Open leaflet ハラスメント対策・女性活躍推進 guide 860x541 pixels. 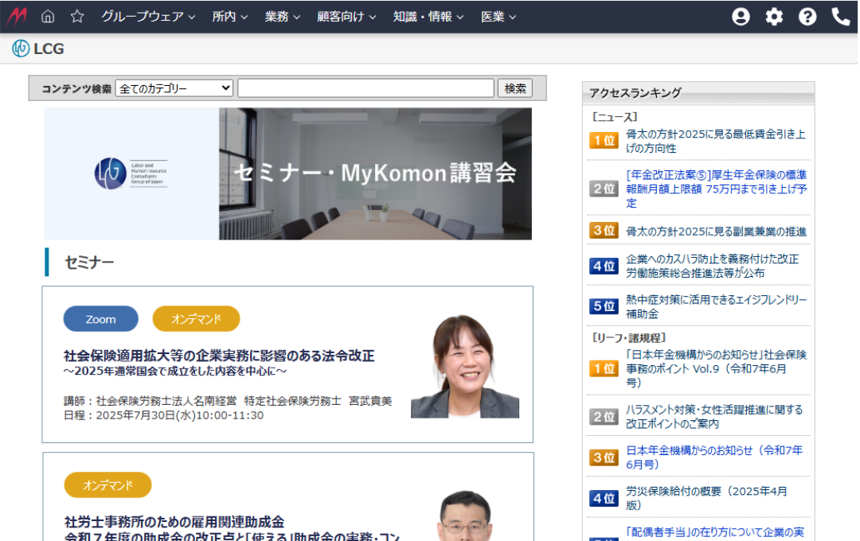pyautogui.click(x=714, y=417)
